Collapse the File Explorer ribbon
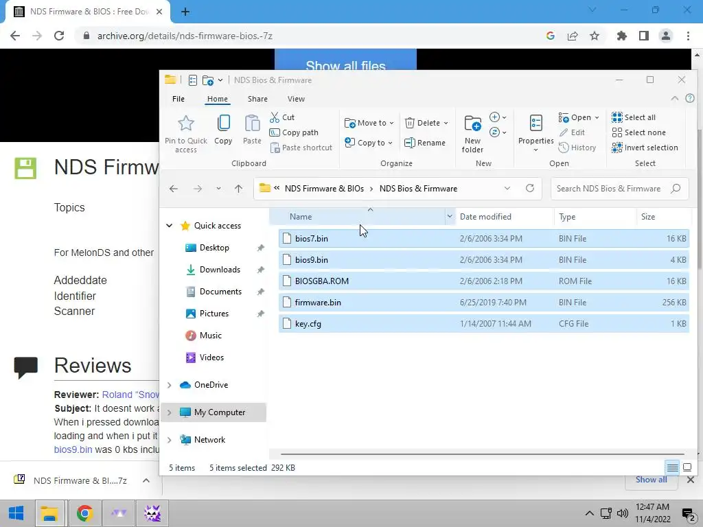703x527 pixels. [x=674, y=99]
